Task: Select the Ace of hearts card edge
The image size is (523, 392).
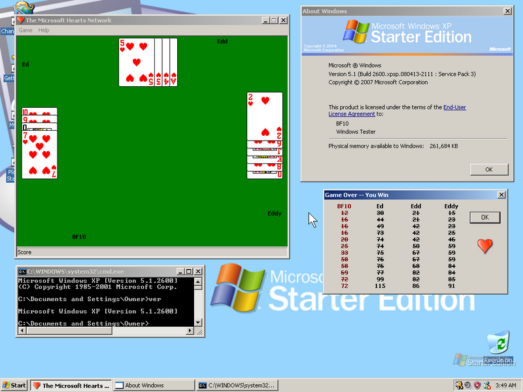Action: point(174,62)
